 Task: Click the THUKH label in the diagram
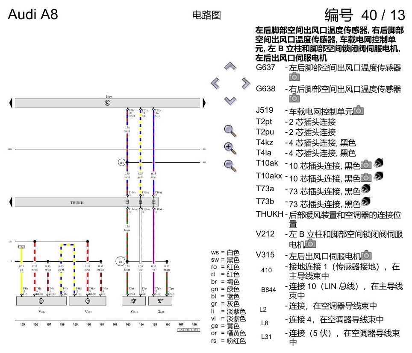(x=77, y=203)
